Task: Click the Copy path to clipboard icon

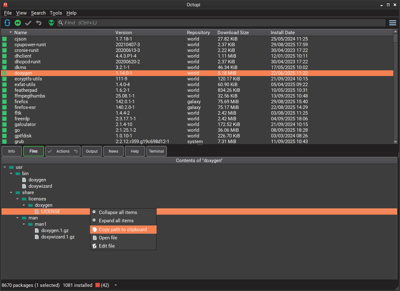Action: click(94, 230)
